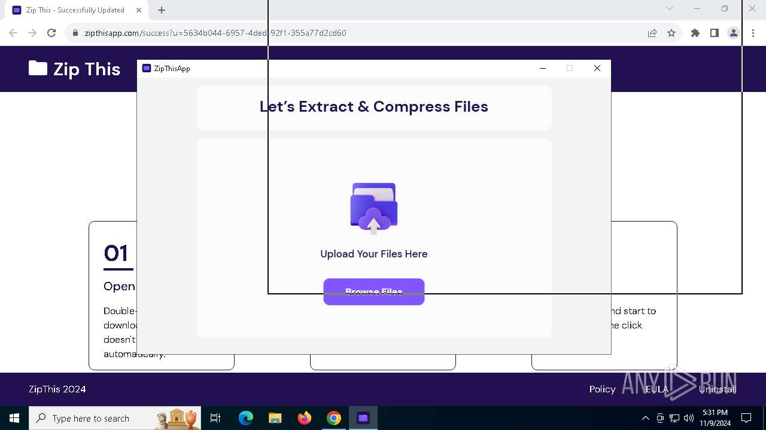
Task: Open new tab with plus button
Action: (162, 10)
